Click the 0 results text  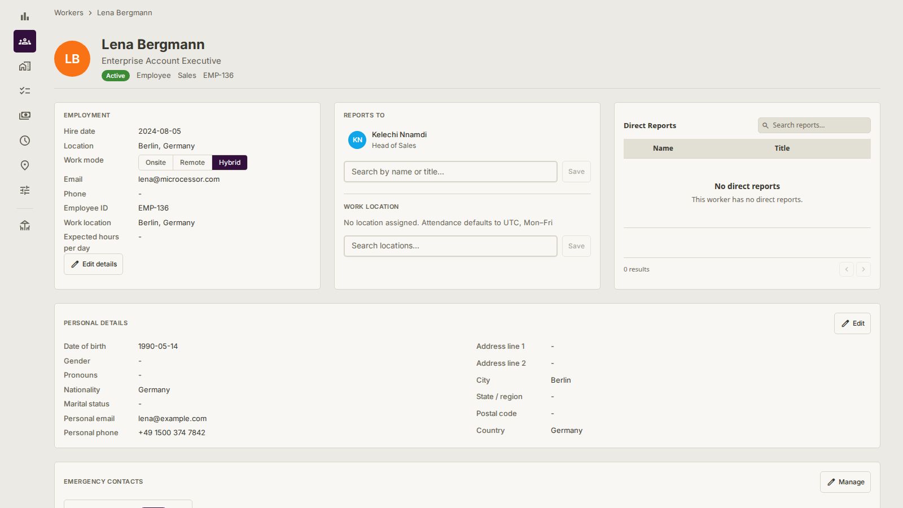point(637,269)
